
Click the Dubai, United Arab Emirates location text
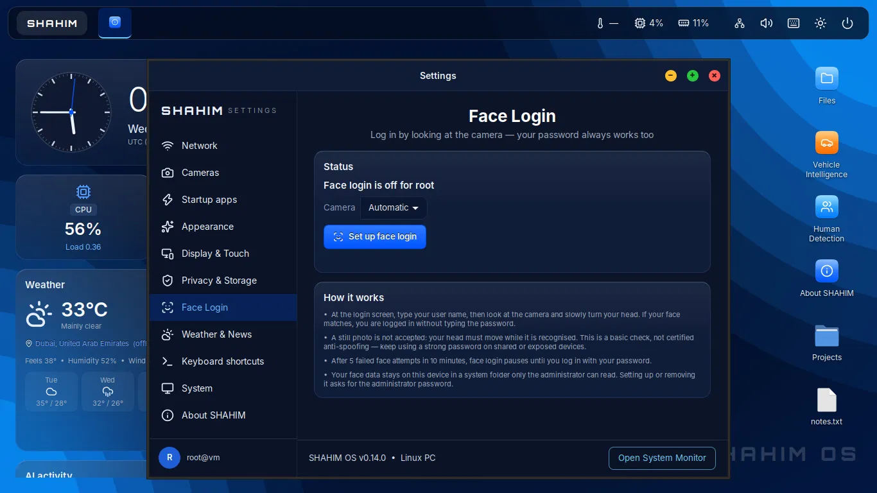(x=82, y=343)
